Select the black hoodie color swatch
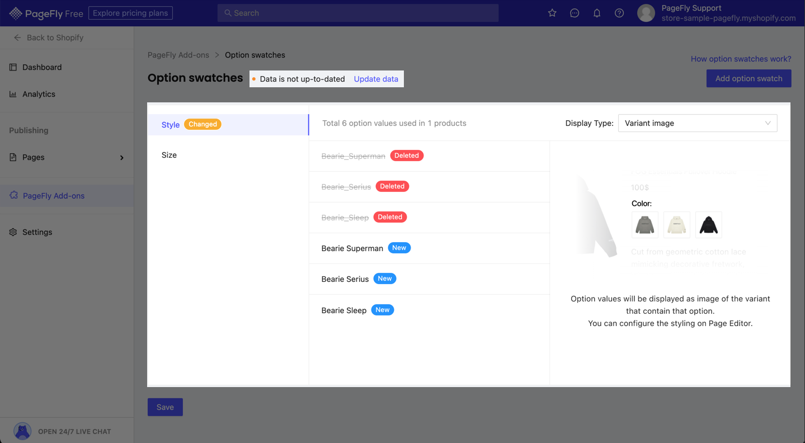Screen dimensions: 805x443 (x=709, y=225)
